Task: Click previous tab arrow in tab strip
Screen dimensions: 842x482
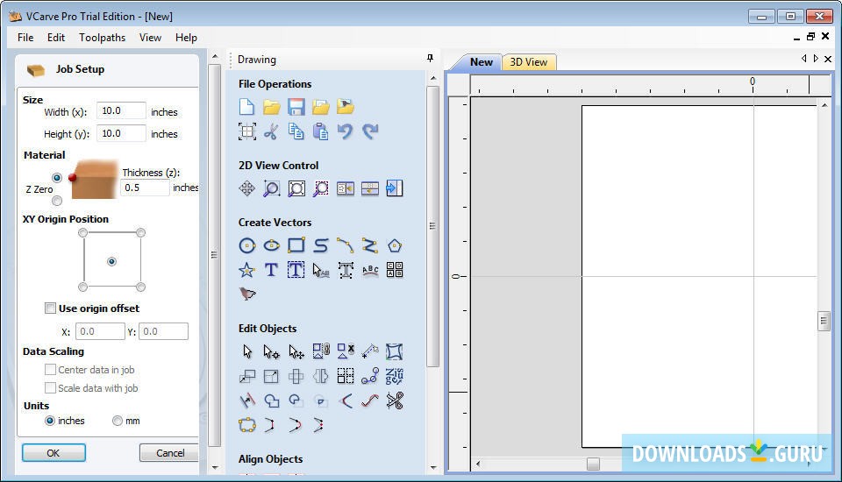Action: pos(804,59)
